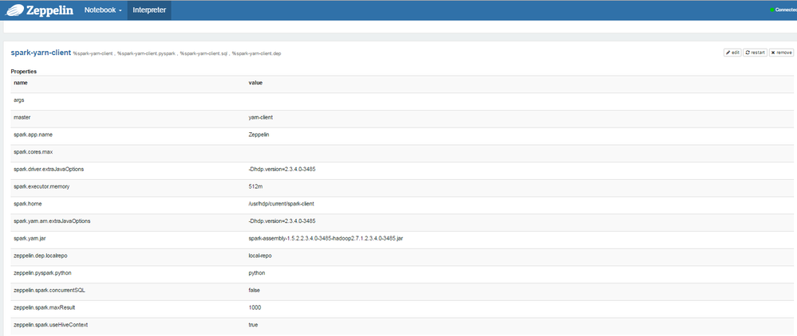797x336 pixels.
Task: Select the zeppelin.pyspark.python property name
Action: (x=42, y=273)
